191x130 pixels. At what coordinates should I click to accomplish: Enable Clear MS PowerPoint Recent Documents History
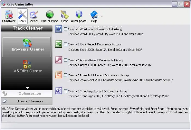[x=65, y=75]
